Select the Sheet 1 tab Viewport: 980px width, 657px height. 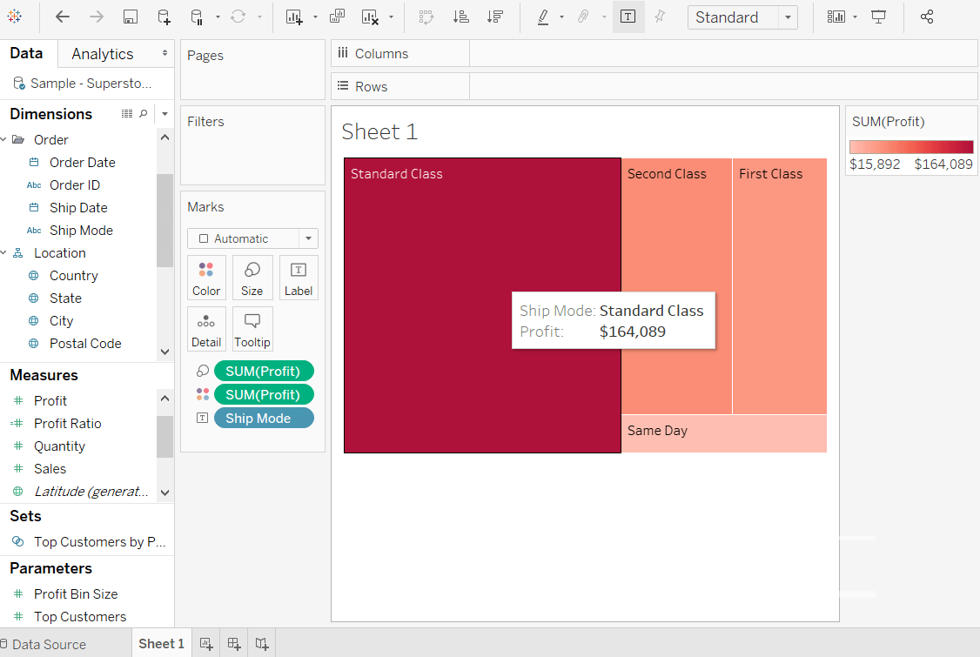[x=161, y=644]
